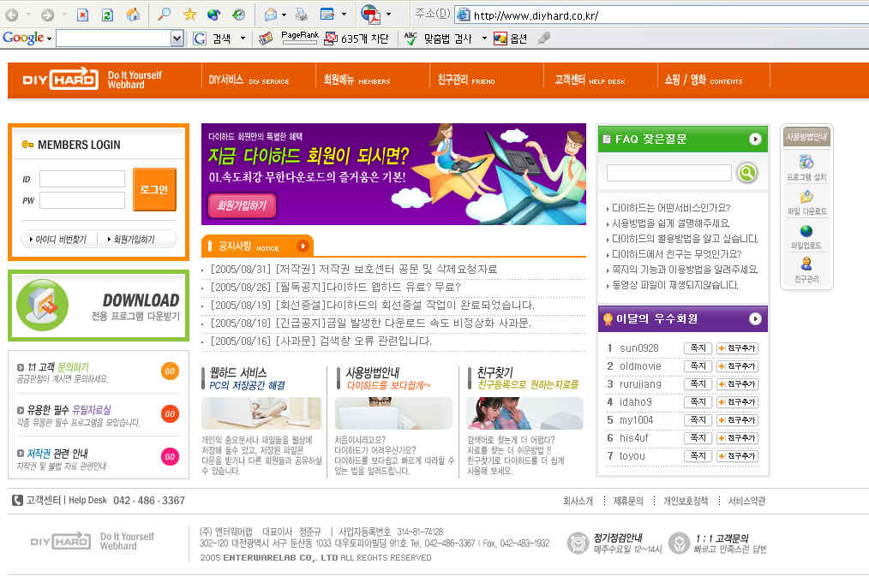
Task: Open the 2005/08/31 저작권 보호센터 notice
Action: [354, 270]
